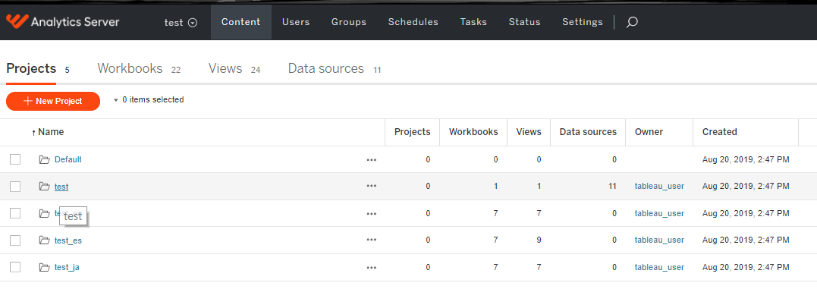Open the test site switcher dropdown
This screenshot has height=308, width=817.
tap(181, 23)
